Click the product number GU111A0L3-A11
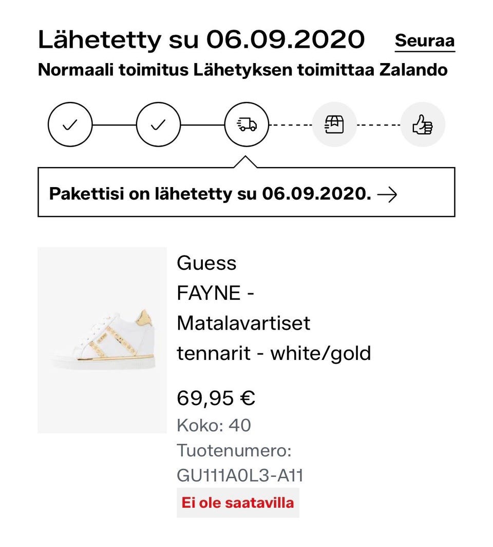The width and height of the screenshot is (493, 547). [x=240, y=476]
